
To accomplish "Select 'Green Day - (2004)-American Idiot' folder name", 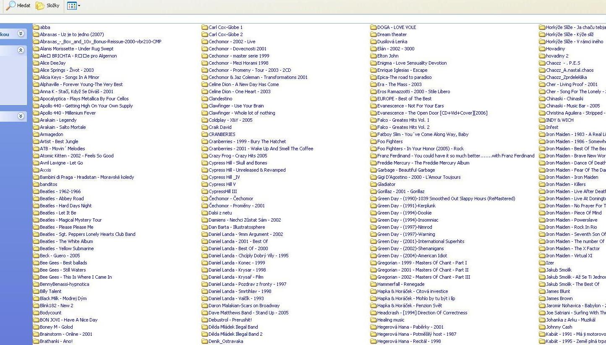I will click(x=413, y=256).
